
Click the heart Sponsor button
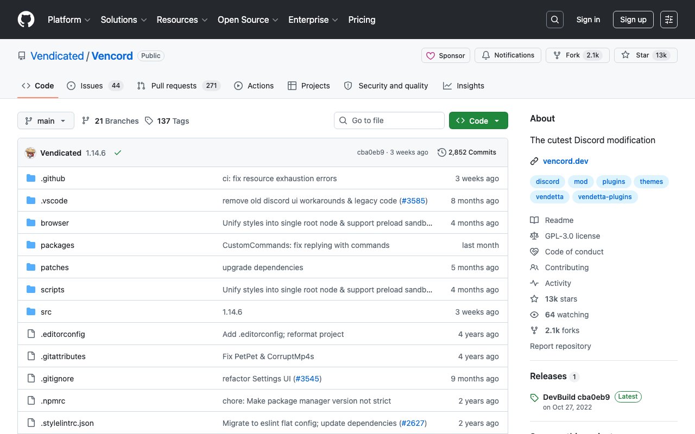click(446, 55)
